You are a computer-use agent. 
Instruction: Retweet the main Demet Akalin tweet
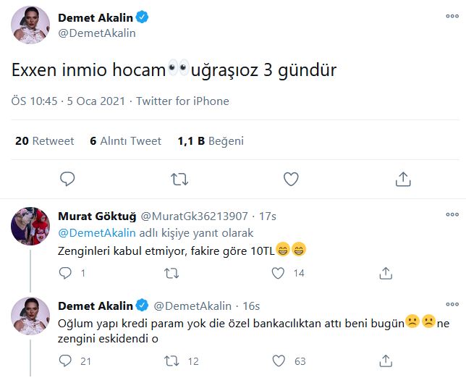179,178
